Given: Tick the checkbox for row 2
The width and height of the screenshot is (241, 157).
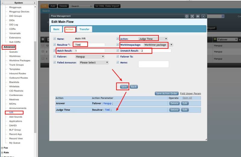Looking at the screenshot, I should point(43,52).
